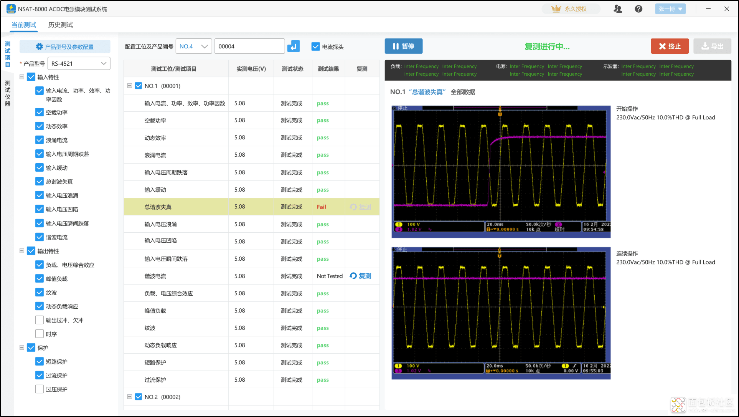The height and width of the screenshot is (417, 739).
Task: Select the 测试项目 side tab
Action: 8,54
